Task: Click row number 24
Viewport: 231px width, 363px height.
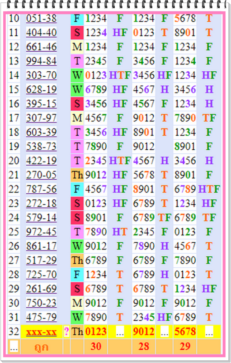Action: pos(14,218)
